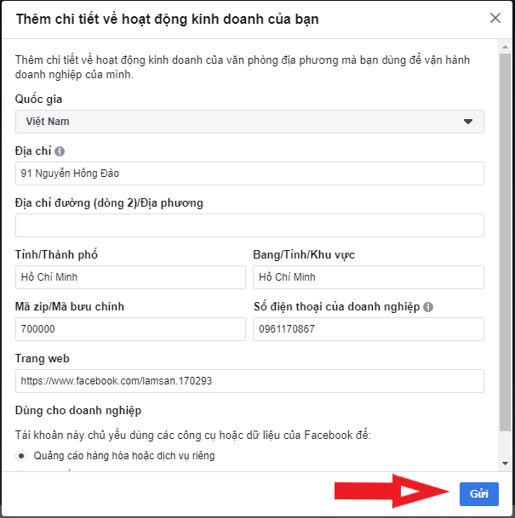
Task: Focus the Trang web URL field
Action: pos(249,381)
